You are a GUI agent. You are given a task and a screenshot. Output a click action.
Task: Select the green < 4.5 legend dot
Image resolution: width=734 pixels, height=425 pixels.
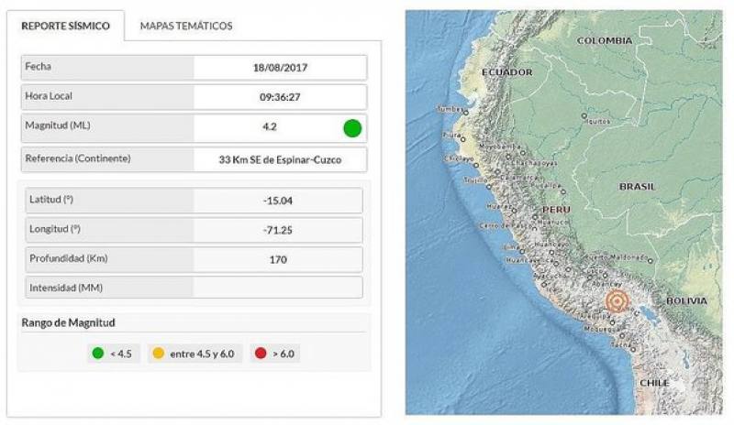point(98,354)
